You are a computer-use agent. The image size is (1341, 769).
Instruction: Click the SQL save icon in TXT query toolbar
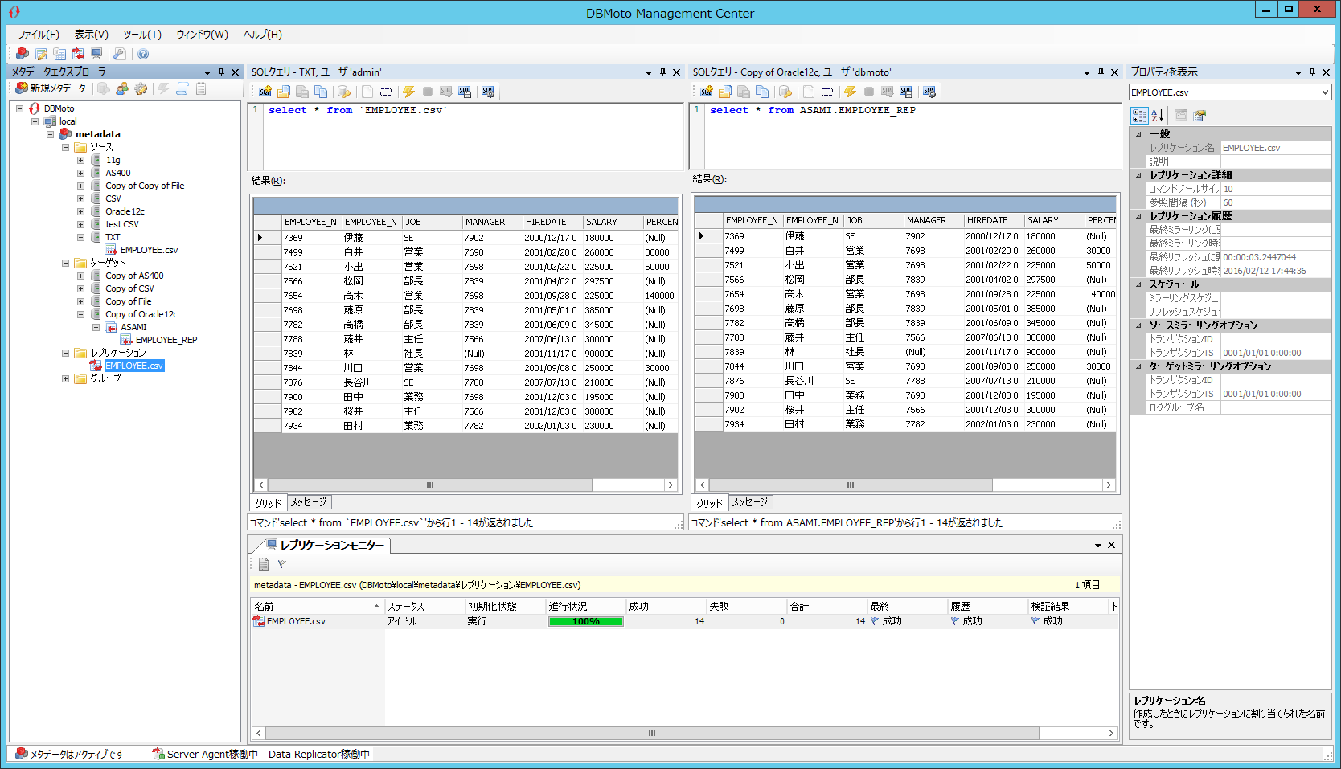click(465, 92)
